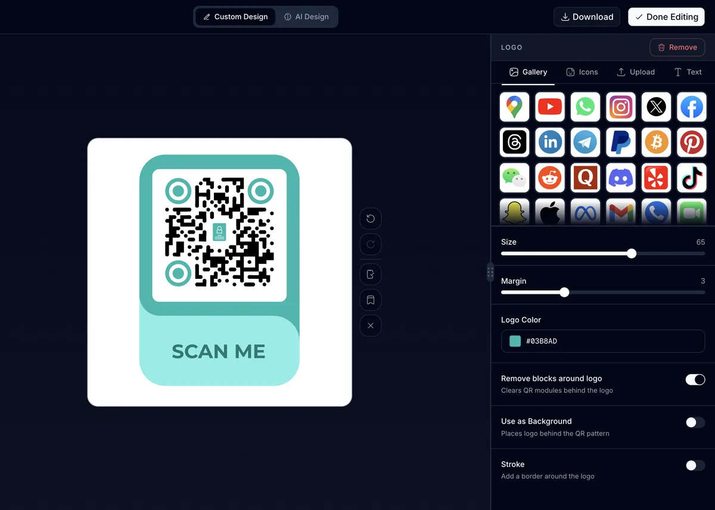Select the Google Maps logo

[514, 107]
